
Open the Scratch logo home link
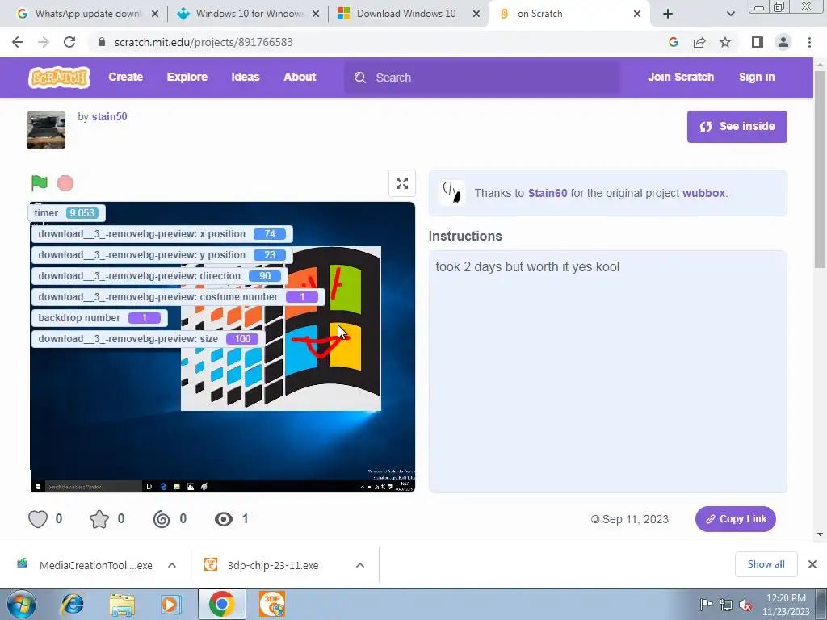pyautogui.click(x=59, y=77)
